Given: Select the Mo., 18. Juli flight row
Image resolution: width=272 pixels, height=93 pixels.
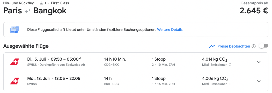Looking at the screenshot, I should 136,81.
